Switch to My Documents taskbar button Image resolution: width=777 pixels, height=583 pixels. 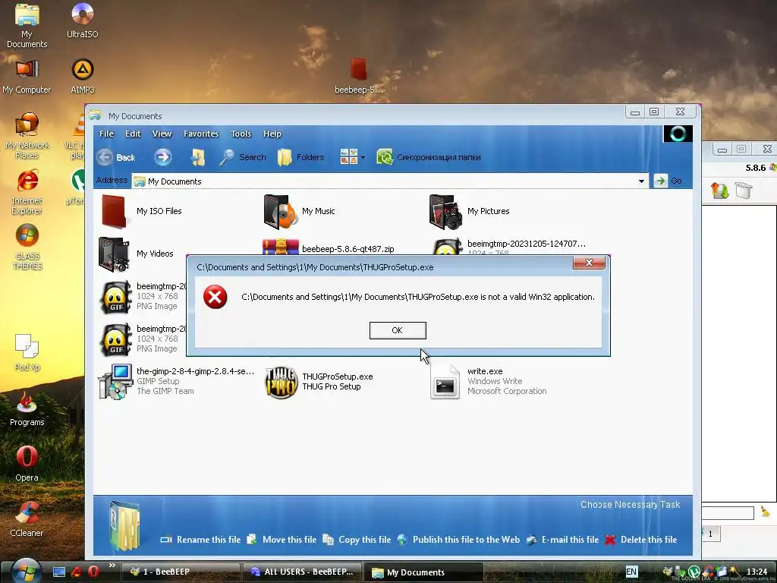click(423, 572)
